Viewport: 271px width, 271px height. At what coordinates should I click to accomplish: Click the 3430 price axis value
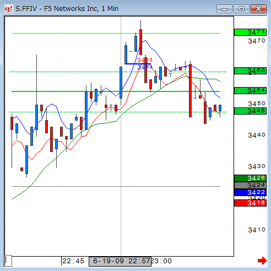tap(257, 167)
